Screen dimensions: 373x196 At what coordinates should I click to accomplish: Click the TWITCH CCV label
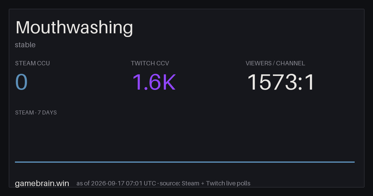coord(150,63)
